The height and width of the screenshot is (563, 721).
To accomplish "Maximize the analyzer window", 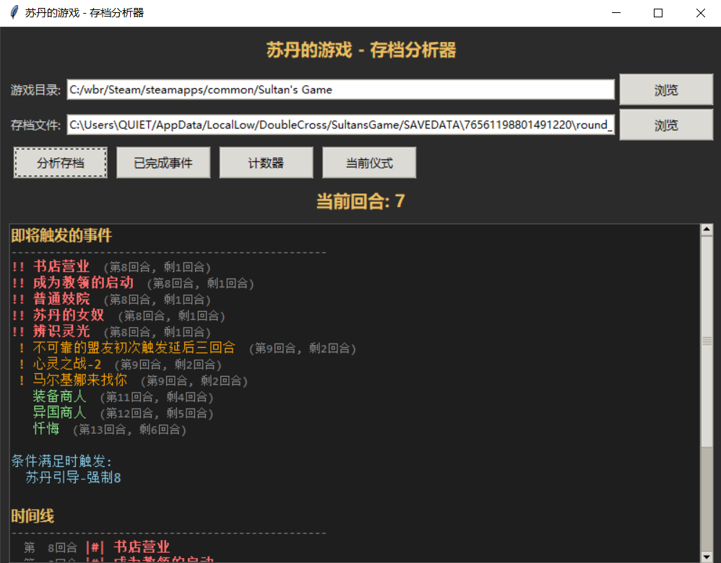I will click(658, 13).
